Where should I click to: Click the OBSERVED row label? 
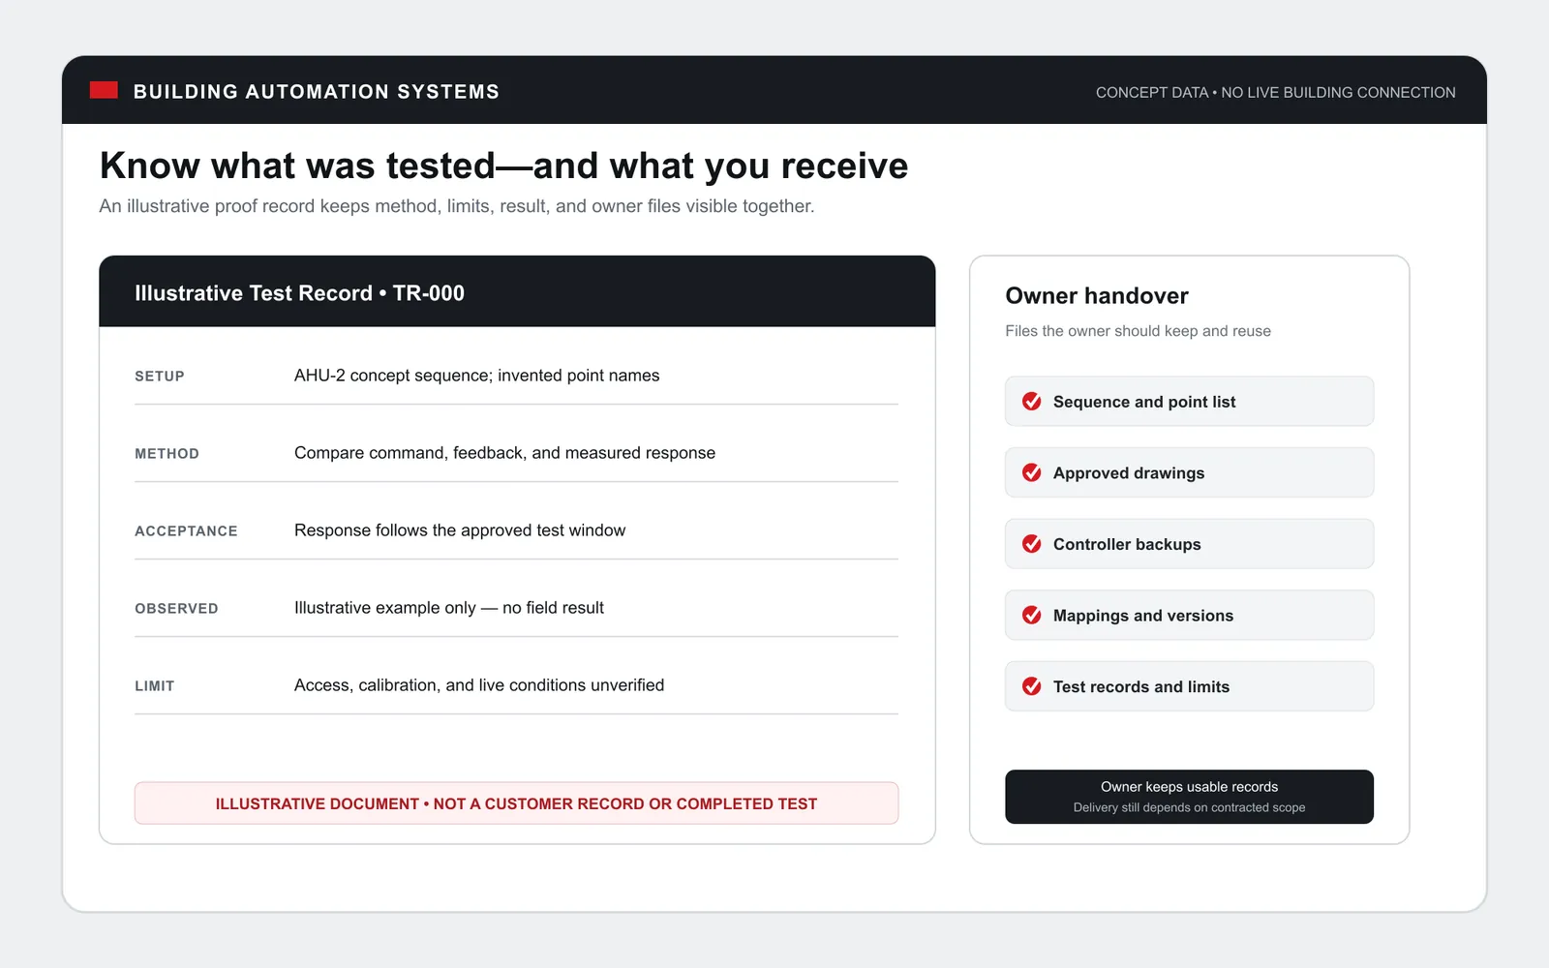click(x=176, y=608)
